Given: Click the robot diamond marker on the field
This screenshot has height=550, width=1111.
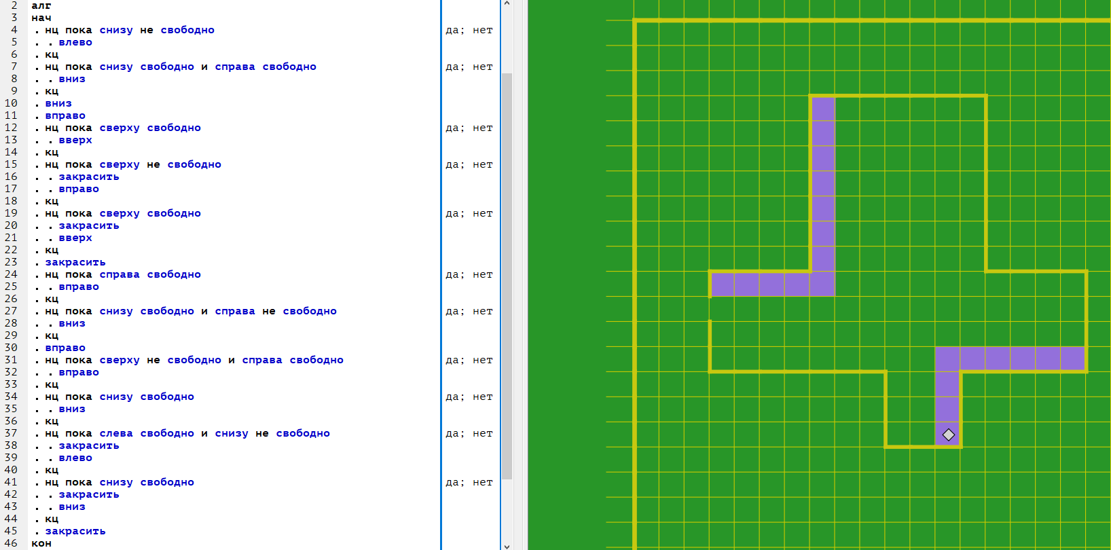Looking at the screenshot, I should coord(948,435).
